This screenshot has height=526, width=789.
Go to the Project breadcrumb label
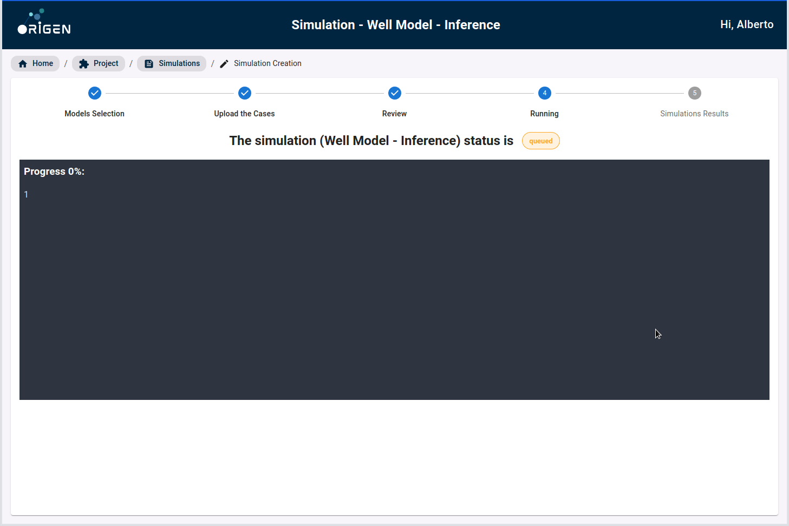click(x=106, y=63)
